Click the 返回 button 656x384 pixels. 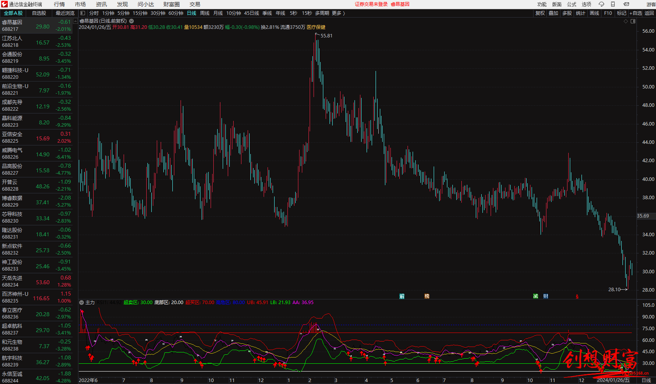tap(649, 13)
